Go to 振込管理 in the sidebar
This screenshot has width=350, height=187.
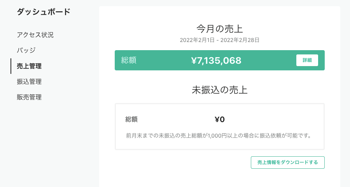29,82
